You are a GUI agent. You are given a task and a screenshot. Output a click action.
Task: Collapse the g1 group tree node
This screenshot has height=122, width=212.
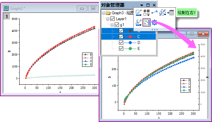[112, 25]
